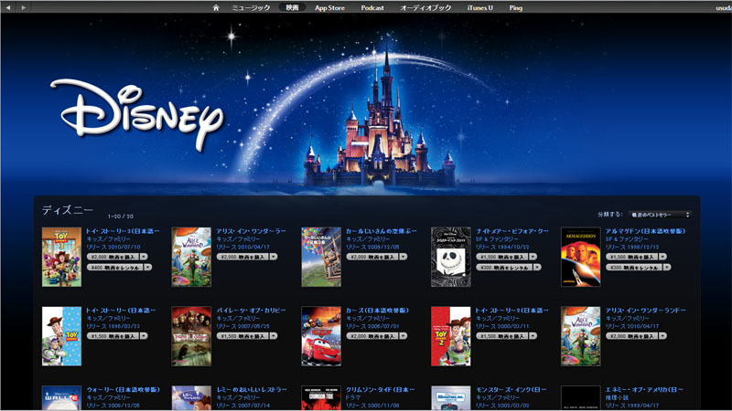This screenshot has height=411, width=732.
Task: Go to the iTunes U tab
Action: [x=479, y=7]
